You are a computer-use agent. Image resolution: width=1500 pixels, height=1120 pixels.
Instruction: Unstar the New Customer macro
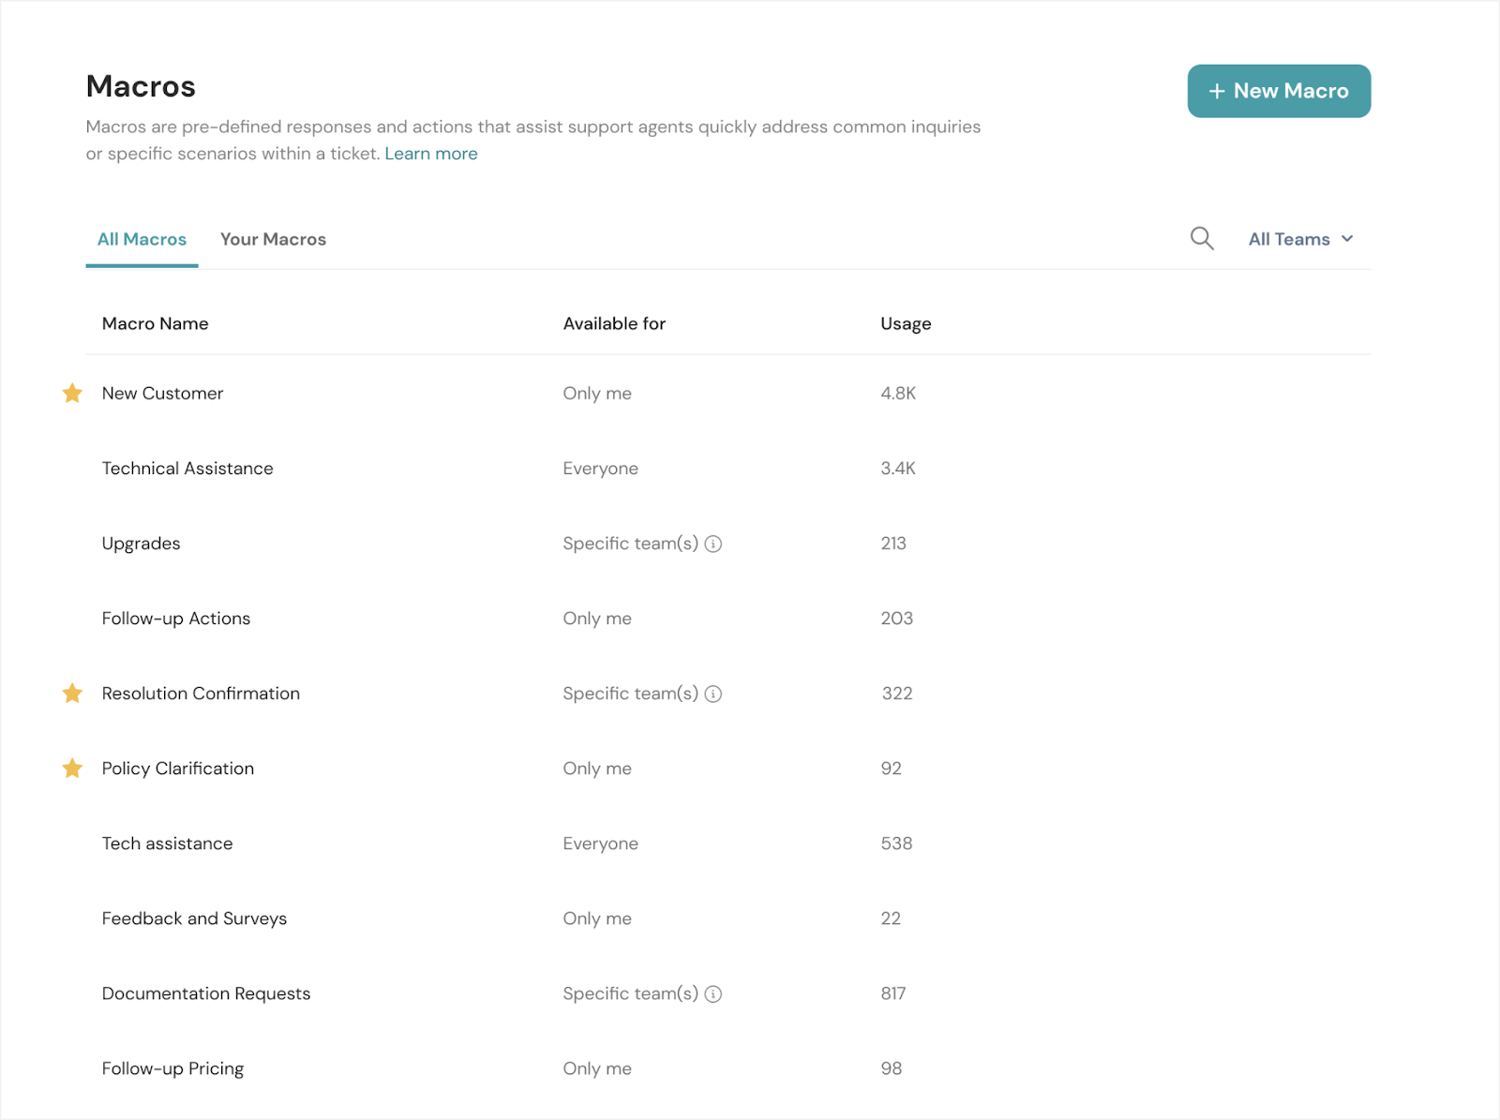pyautogui.click(x=72, y=394)
